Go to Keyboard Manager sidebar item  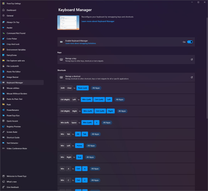pyautogui.click(x=22, y=82)
